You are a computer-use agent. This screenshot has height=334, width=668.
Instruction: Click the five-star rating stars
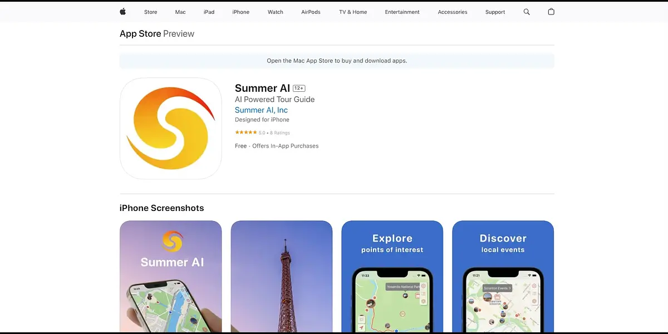click(245, 132)
